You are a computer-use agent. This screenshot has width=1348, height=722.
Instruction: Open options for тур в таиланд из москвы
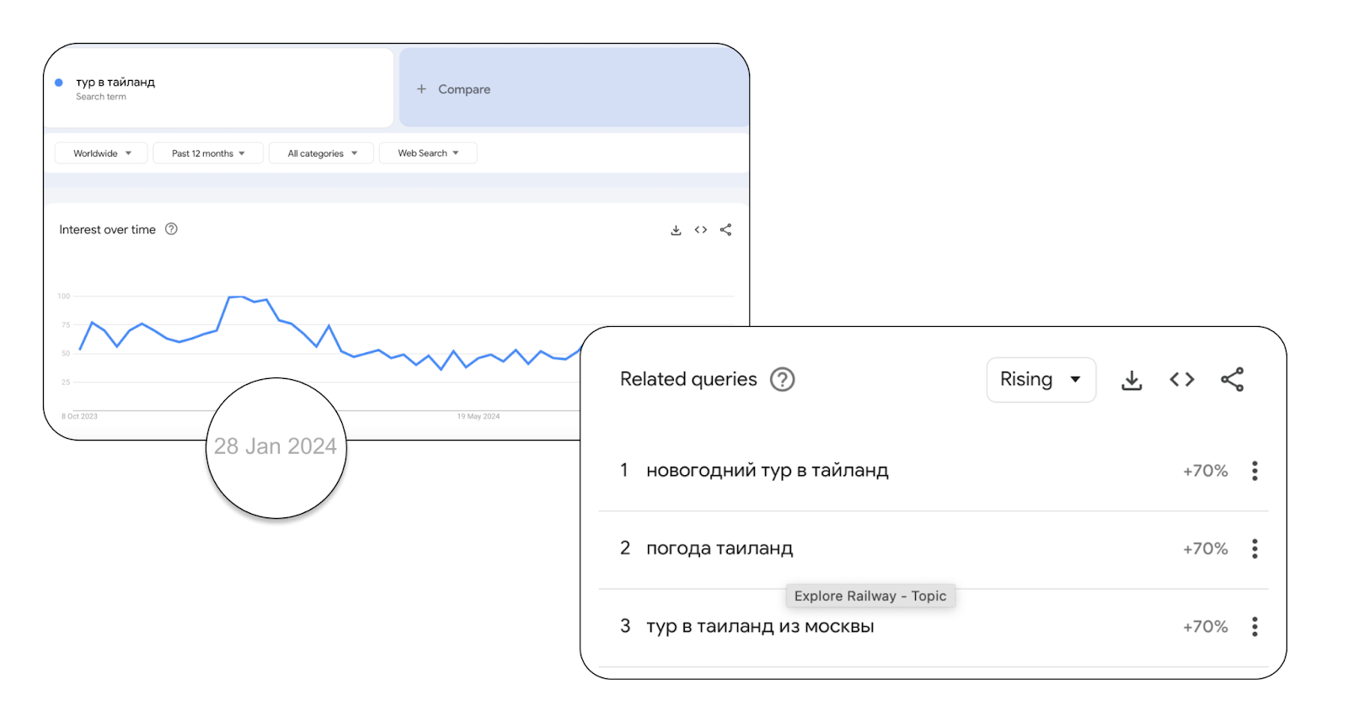1254,627
